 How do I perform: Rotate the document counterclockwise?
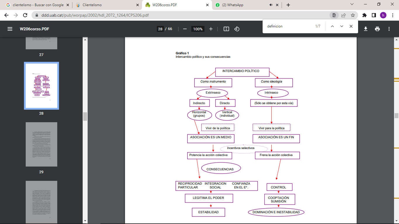[x=237, y=29]
